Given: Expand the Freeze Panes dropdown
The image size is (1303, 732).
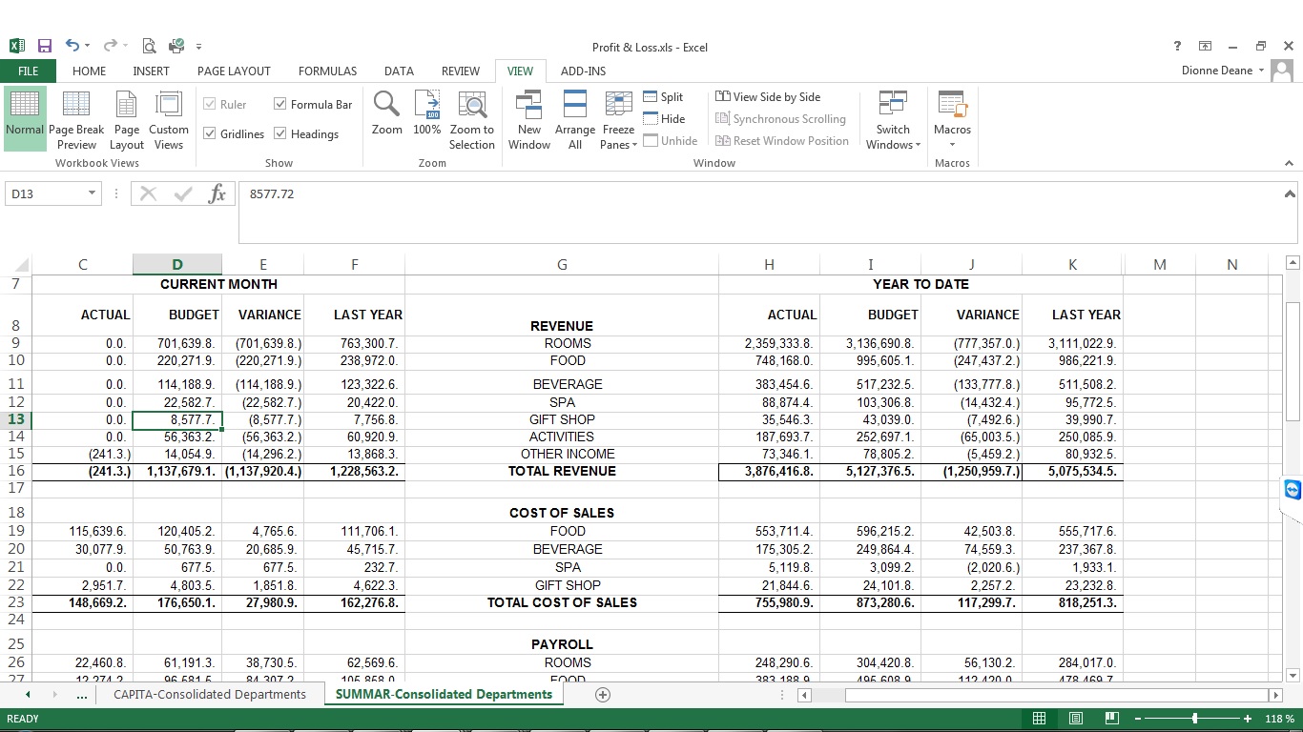Looking at the screenshot, I should [618, 145].
